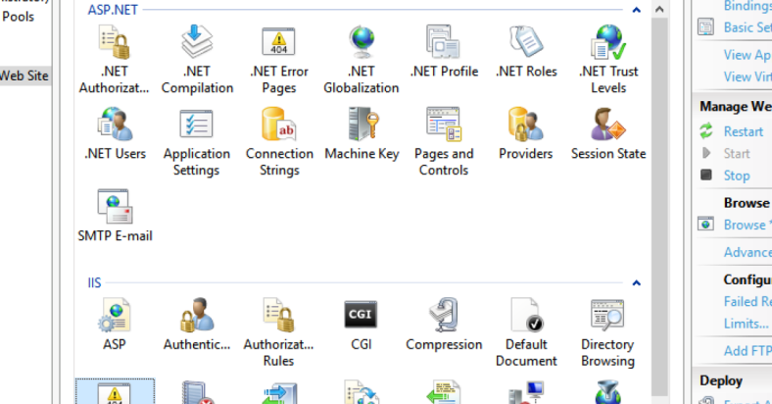772x404 pixels.
Task: Open Limits... configuration link
Action: pos(746,324)
